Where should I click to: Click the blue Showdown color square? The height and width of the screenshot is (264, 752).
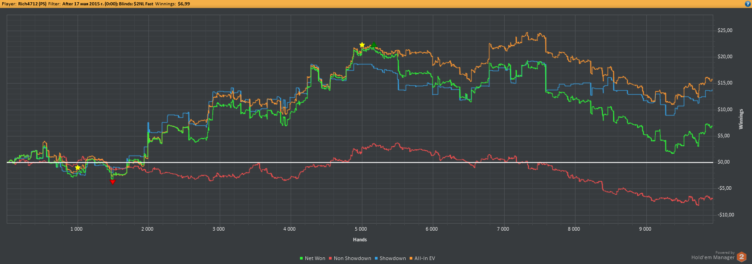click(x=376, y=258)
